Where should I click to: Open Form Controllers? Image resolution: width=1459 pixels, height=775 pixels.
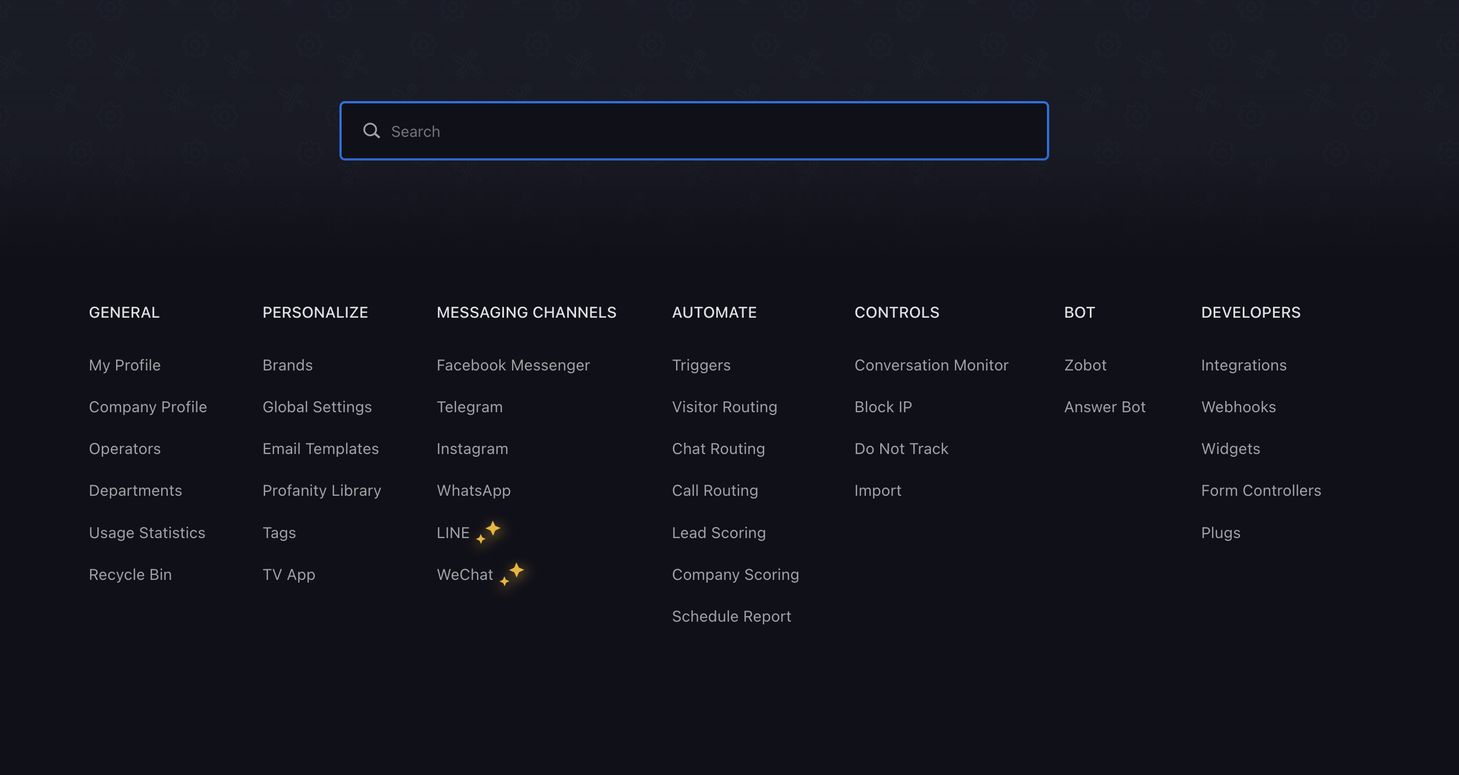(x=1260, y=490)
